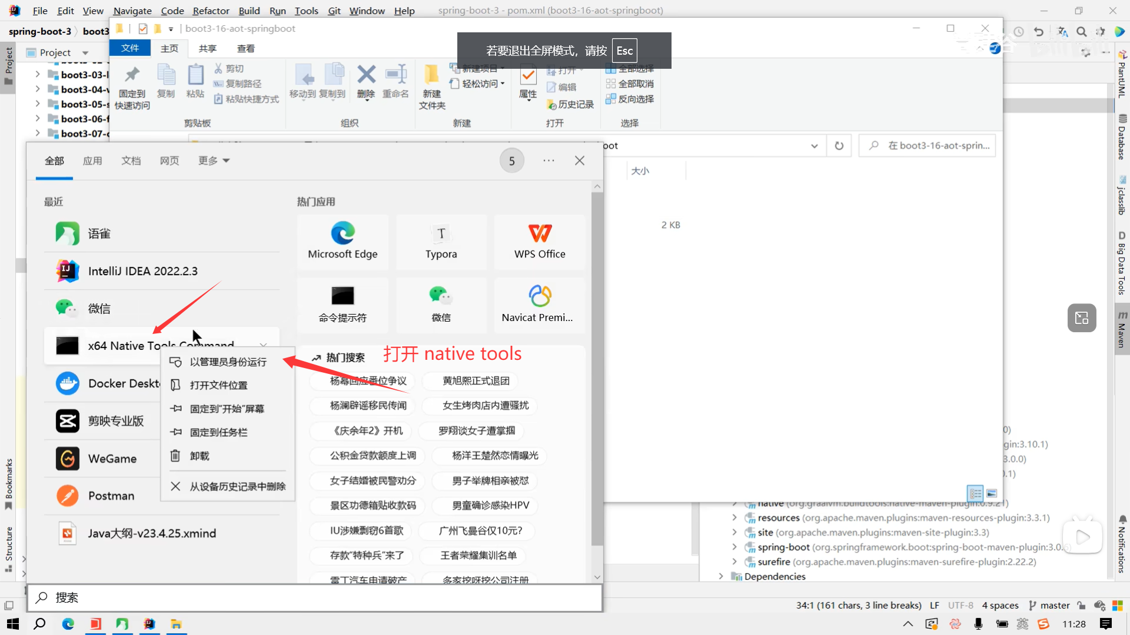Screen dimensions: 1130x635
Task: Click the 公积金贷款额度上调 hot search
Action: click(x=373, y=455)
